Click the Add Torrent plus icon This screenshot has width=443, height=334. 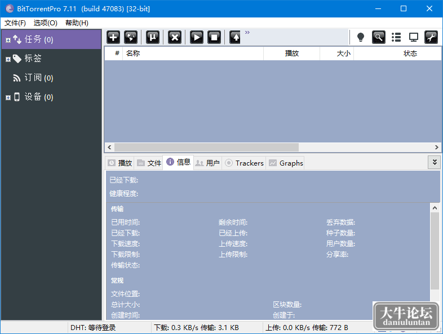[x=113, y=37]
